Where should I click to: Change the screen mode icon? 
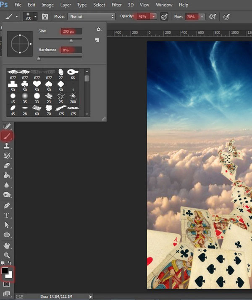[x=6, y=294]
